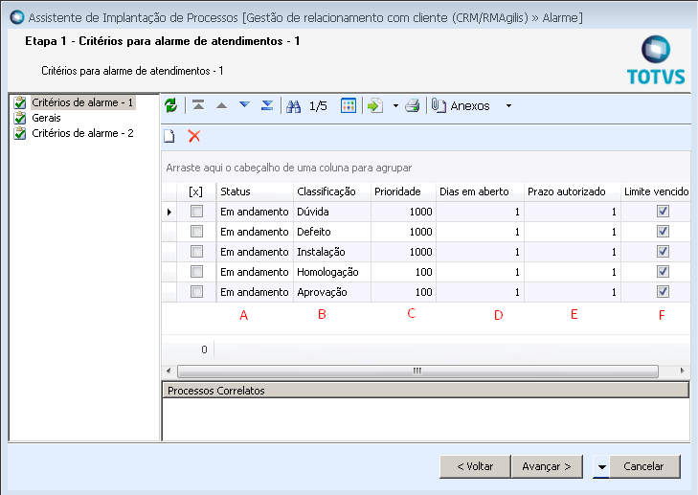The height and width of the screenshot is (495, 698).
Task: Select Critérios de alarme - 1 step
Action: [82, 102]
